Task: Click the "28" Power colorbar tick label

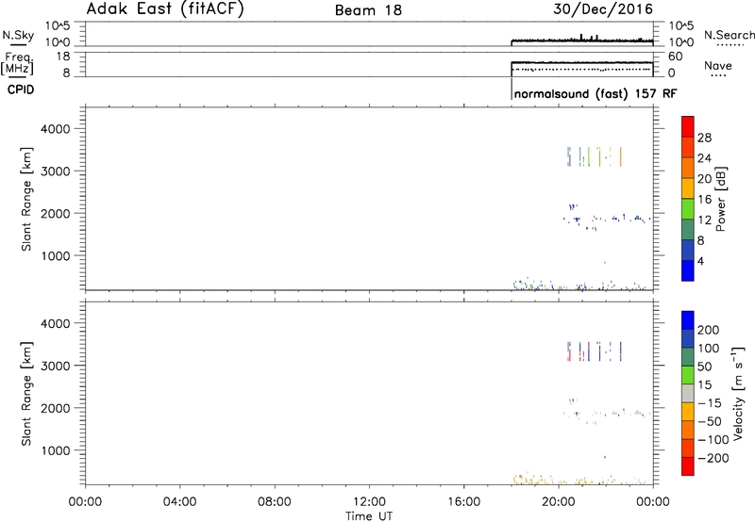Action: pos(704,138)
